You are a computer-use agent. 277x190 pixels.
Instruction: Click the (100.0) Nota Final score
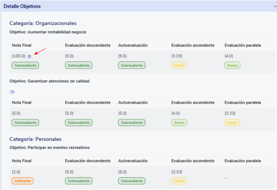coord(19,56)
